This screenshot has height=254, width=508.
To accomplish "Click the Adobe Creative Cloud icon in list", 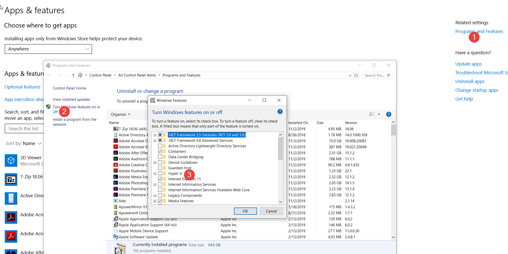I will (x=116, y=165).
